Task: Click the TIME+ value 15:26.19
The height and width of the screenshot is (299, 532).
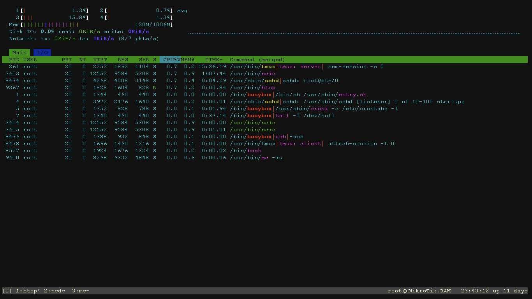Action: [212, 67]
